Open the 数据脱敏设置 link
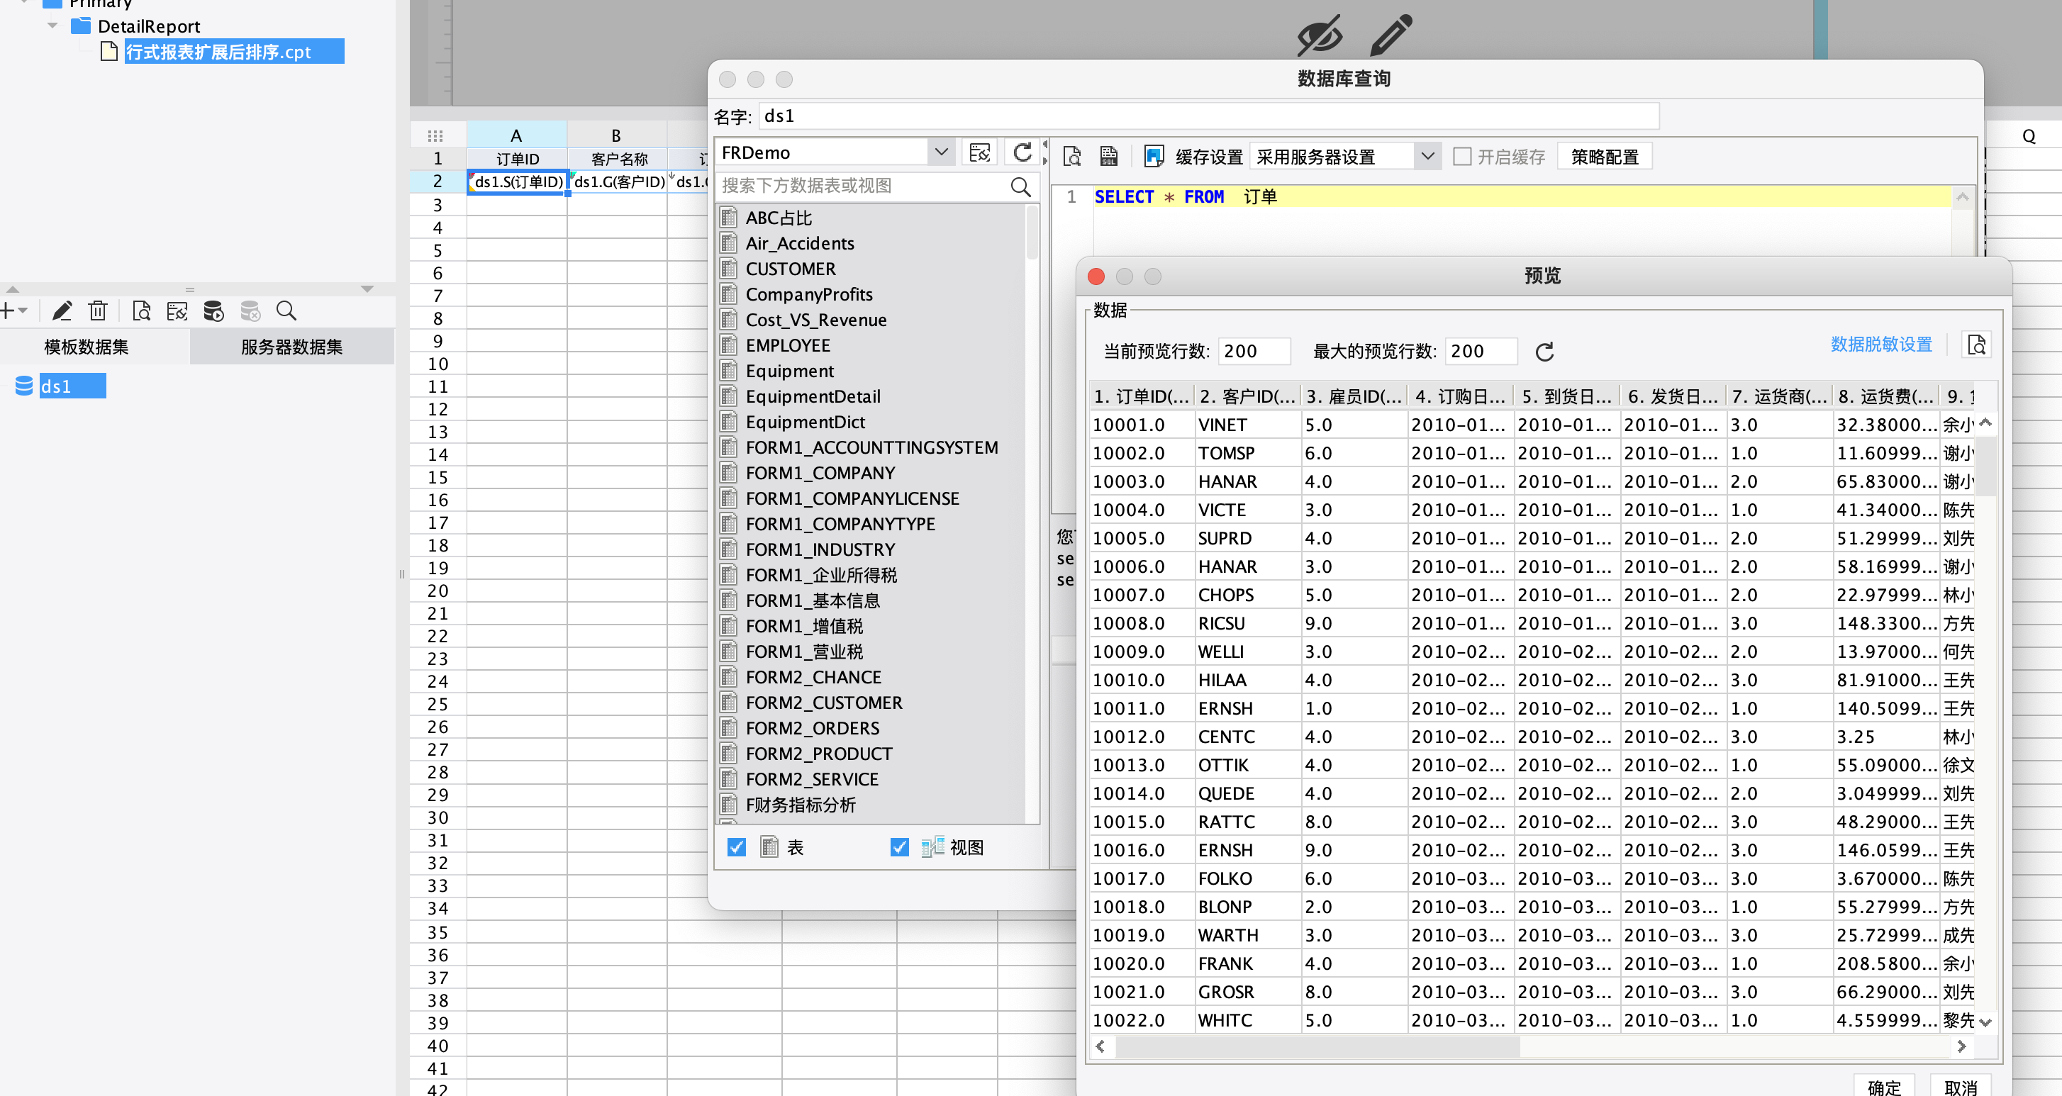 1880,345
